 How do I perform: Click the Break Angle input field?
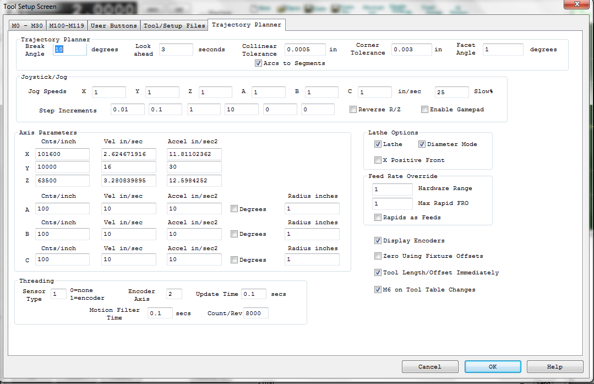click(70, 50)
